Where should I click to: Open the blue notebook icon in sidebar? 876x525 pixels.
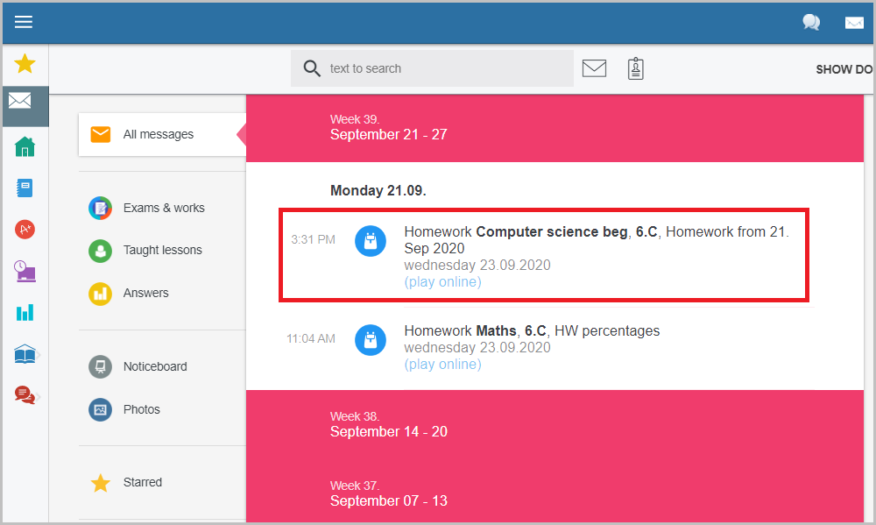[x=25, y=188]
